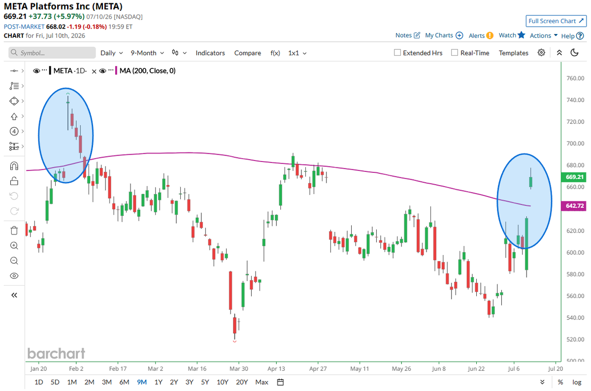Select the 20Y period tab
Image resolution: width=591 pixels, height=391 pixels.
point(242,382)
